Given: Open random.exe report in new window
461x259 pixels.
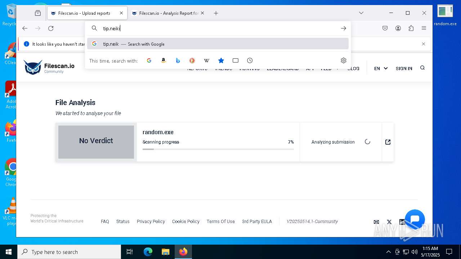Looking at the screenshot, I should click(388, 142).
